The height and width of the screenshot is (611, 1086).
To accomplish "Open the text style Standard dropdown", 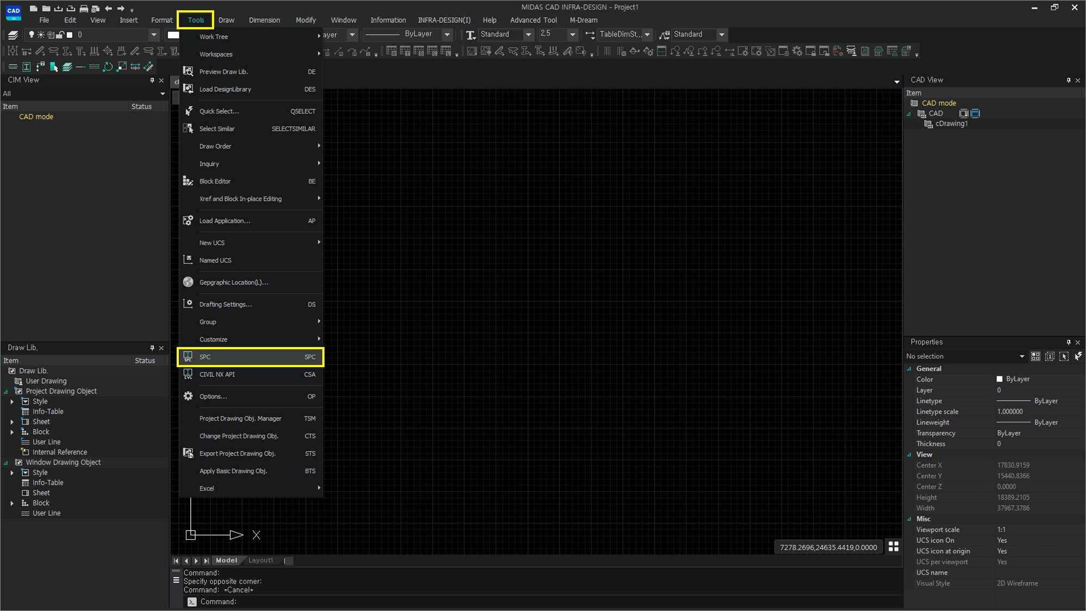I will click(528, 35).
